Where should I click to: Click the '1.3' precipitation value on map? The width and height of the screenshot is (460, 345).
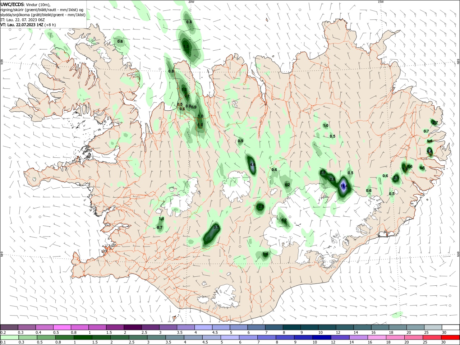click(186, 46)
